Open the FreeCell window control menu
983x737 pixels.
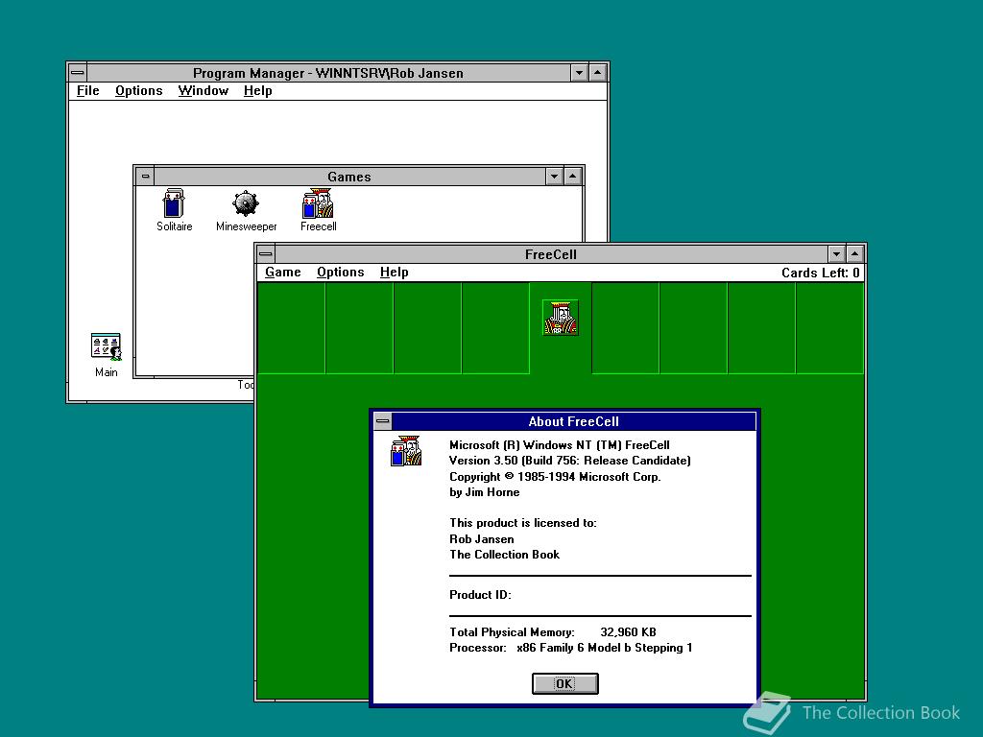click(263, 253)
